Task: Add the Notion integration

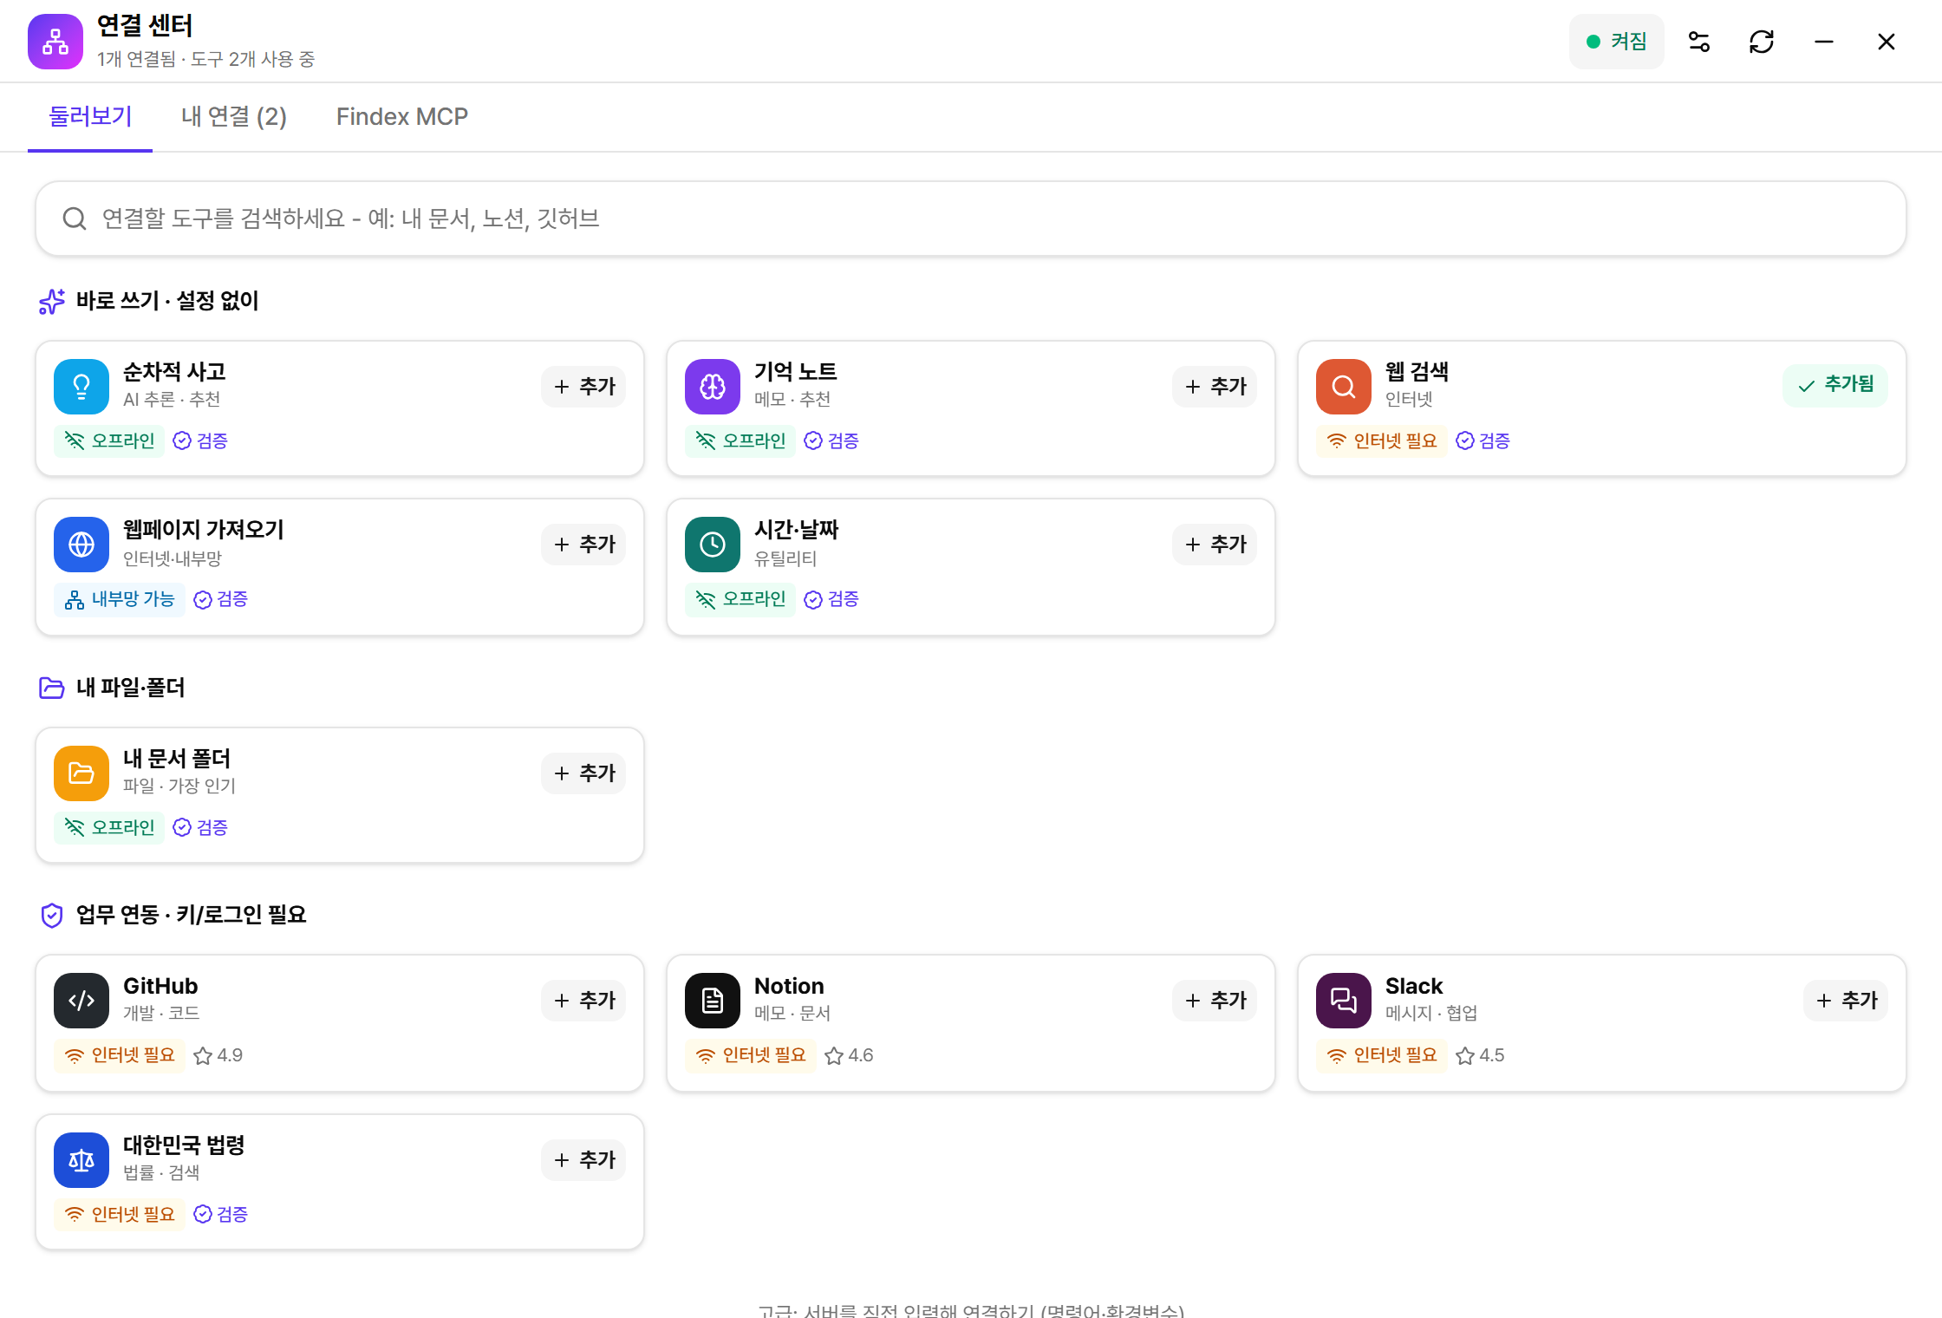Action: click(x=1215, y=1001)
